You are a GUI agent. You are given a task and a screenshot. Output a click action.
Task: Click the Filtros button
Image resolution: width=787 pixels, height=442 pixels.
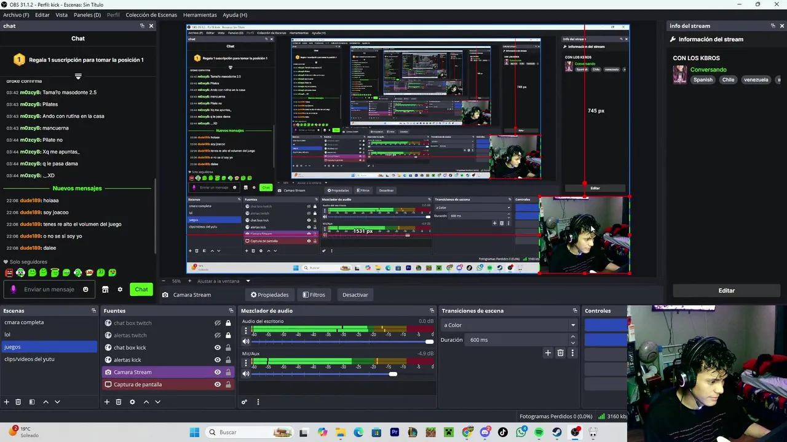314,295
